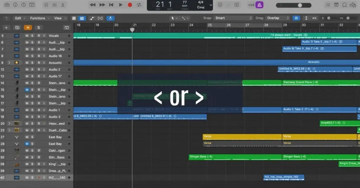Solo the Acoustic track
The height and width of the screenshot is (188, 360).
click(x=32, y=63)
